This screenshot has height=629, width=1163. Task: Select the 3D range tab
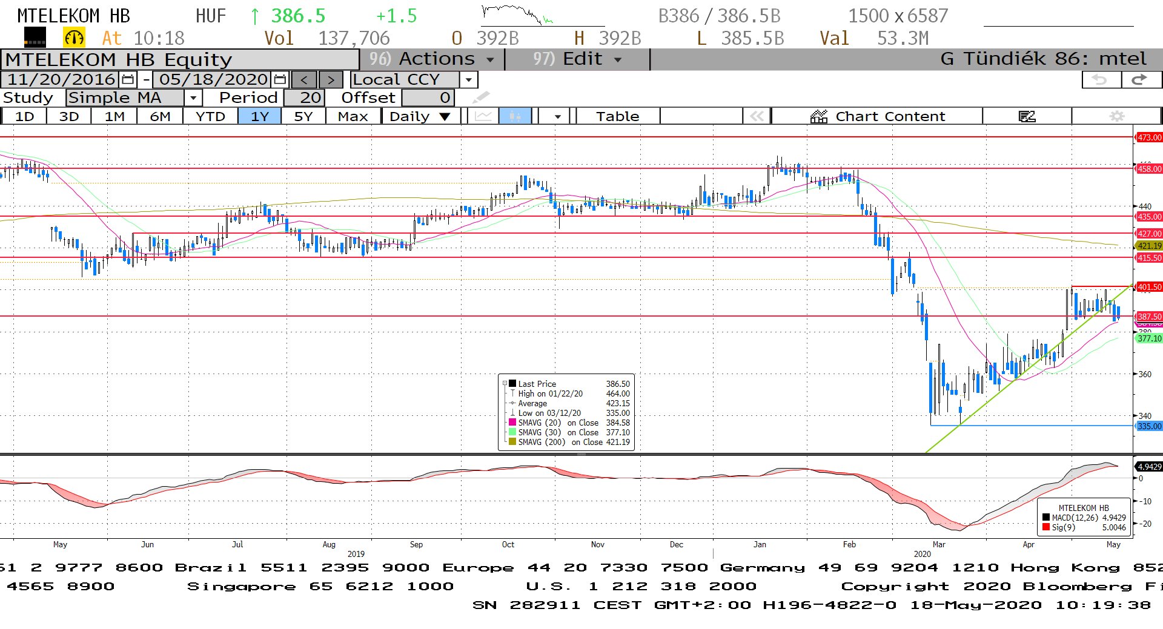pos(69,116)
